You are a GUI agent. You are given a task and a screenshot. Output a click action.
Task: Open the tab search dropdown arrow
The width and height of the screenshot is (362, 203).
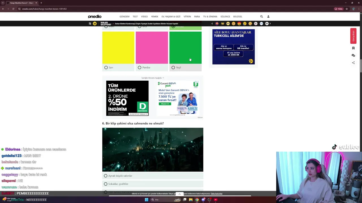pyautogui.click(x=3, y=3)
